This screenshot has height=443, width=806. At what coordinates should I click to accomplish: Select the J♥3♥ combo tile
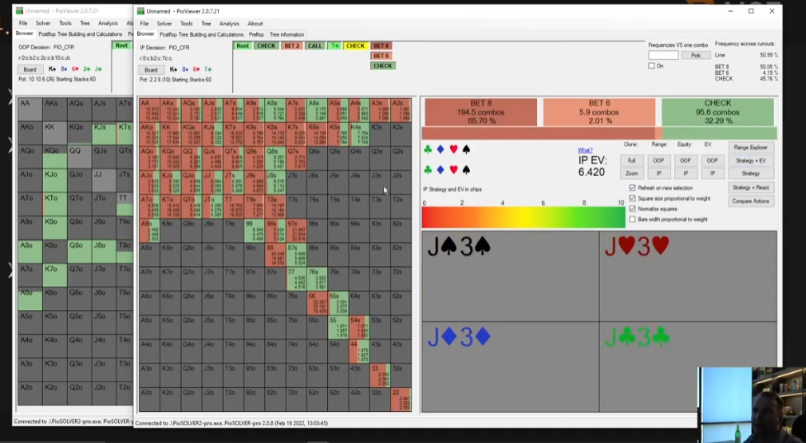point(688,276)
